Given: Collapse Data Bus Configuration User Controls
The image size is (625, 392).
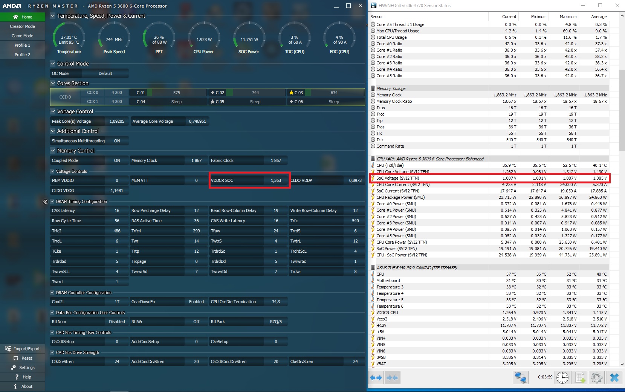Looking at the screenshot, I should coord(52,313).
